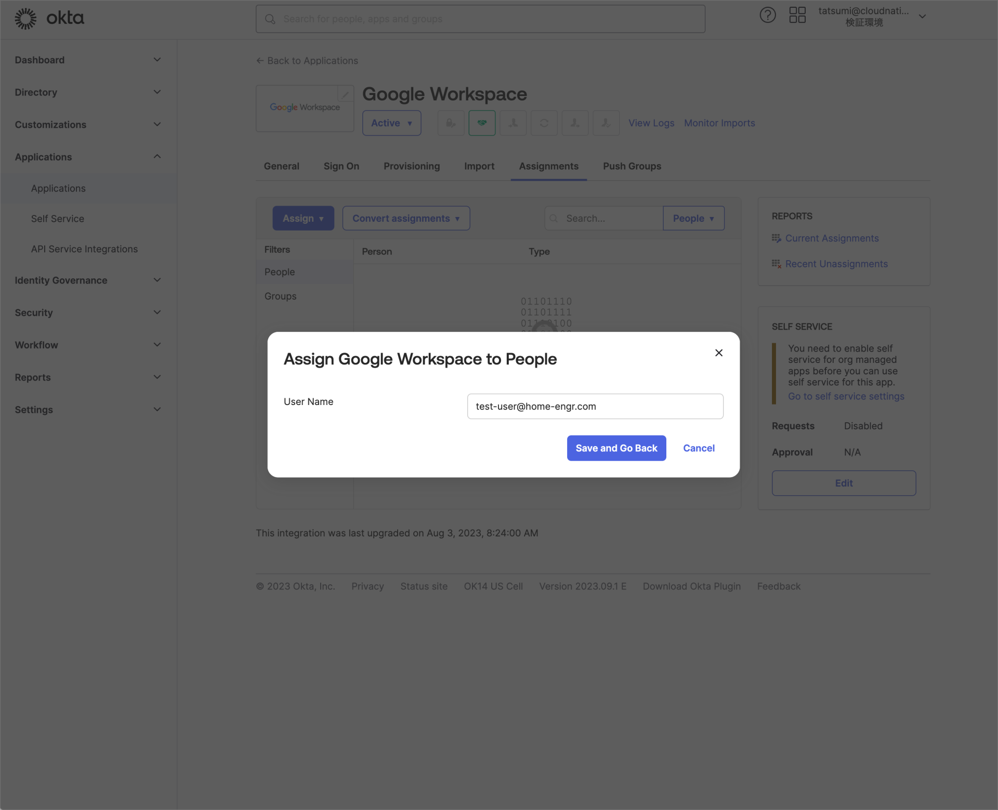This screenshot has height=810, width=998.
Task: Open Go to self service settings link
Action: [x=846, y=396]
